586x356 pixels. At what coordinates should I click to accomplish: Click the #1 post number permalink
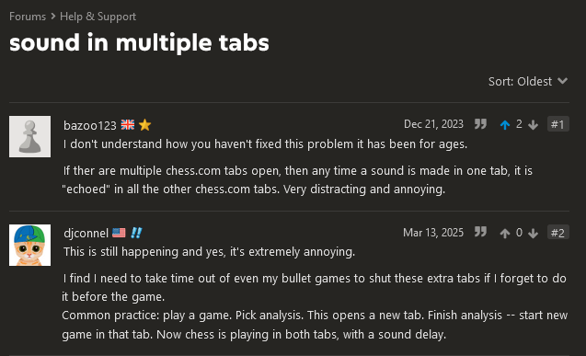pos(558,124)
